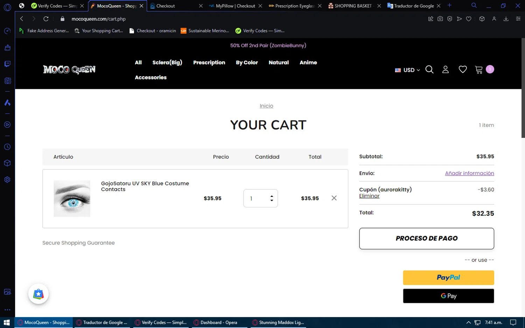Viewport: 525px width, 328px height.
Task: Click the Opera heart bookmark icon in address bar
Action: click(469, 19)
